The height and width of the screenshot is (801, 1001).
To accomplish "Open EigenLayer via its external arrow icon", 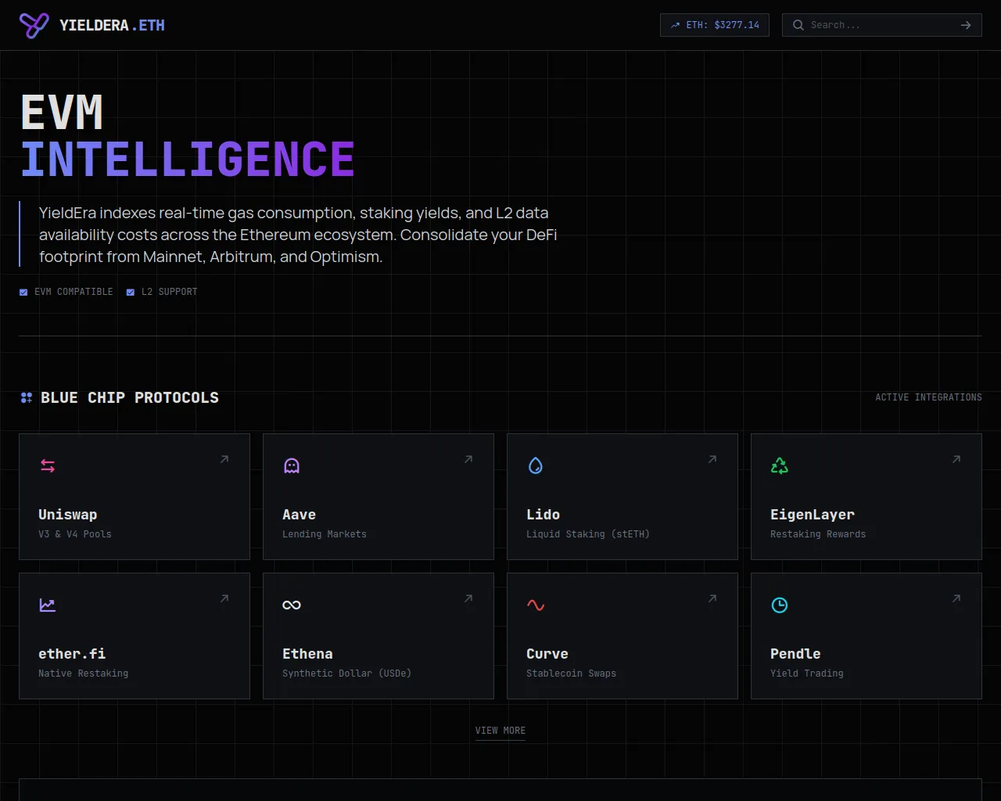I will tap(956, 459).
